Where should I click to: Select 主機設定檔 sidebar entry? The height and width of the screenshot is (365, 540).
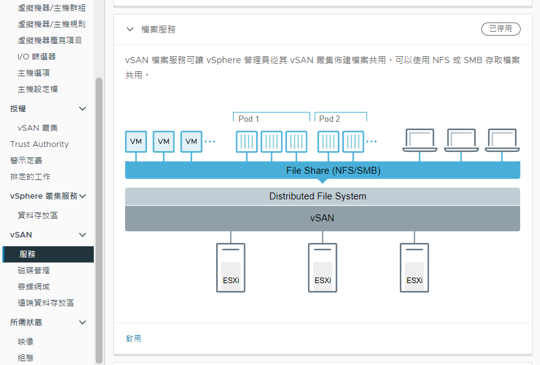click(37, 89)
